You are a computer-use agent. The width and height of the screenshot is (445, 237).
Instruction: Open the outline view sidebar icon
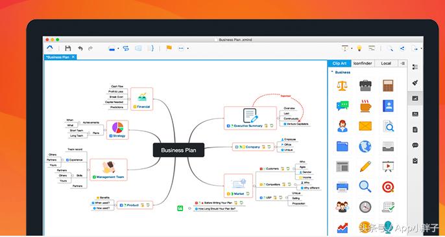coord(415,67)
